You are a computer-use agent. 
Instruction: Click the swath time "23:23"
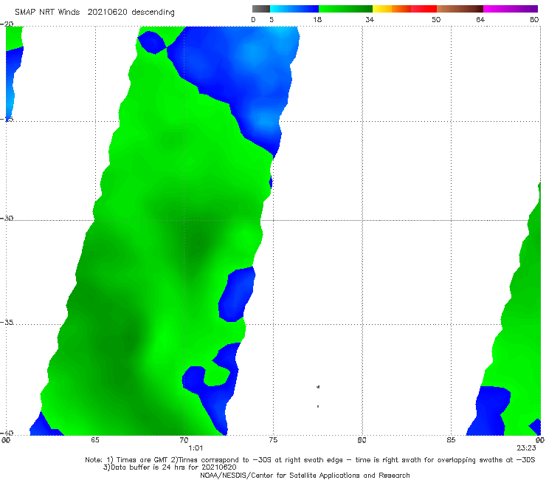point(526,448)
